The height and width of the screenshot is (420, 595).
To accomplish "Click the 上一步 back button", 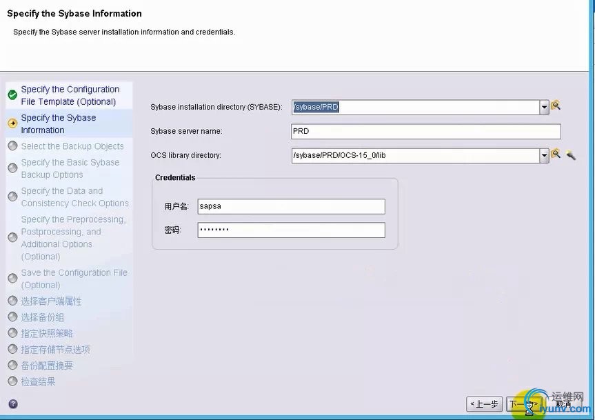I will tap(484, 404).
